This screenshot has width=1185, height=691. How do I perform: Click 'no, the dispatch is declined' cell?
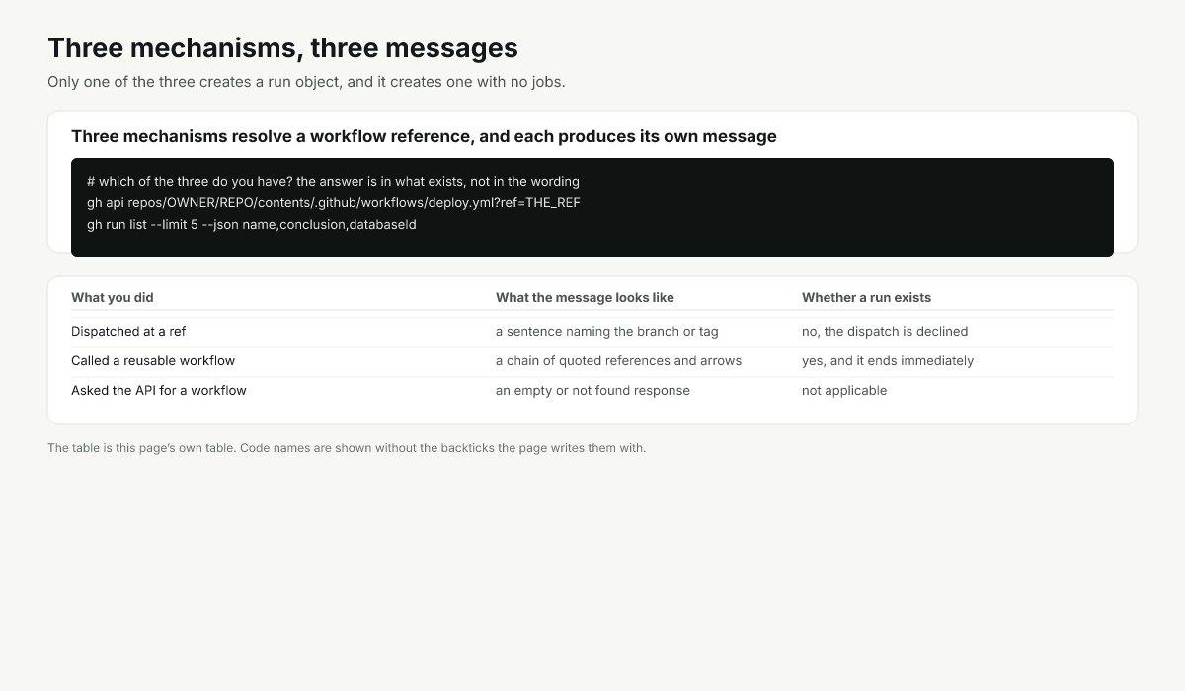[885, 332]
